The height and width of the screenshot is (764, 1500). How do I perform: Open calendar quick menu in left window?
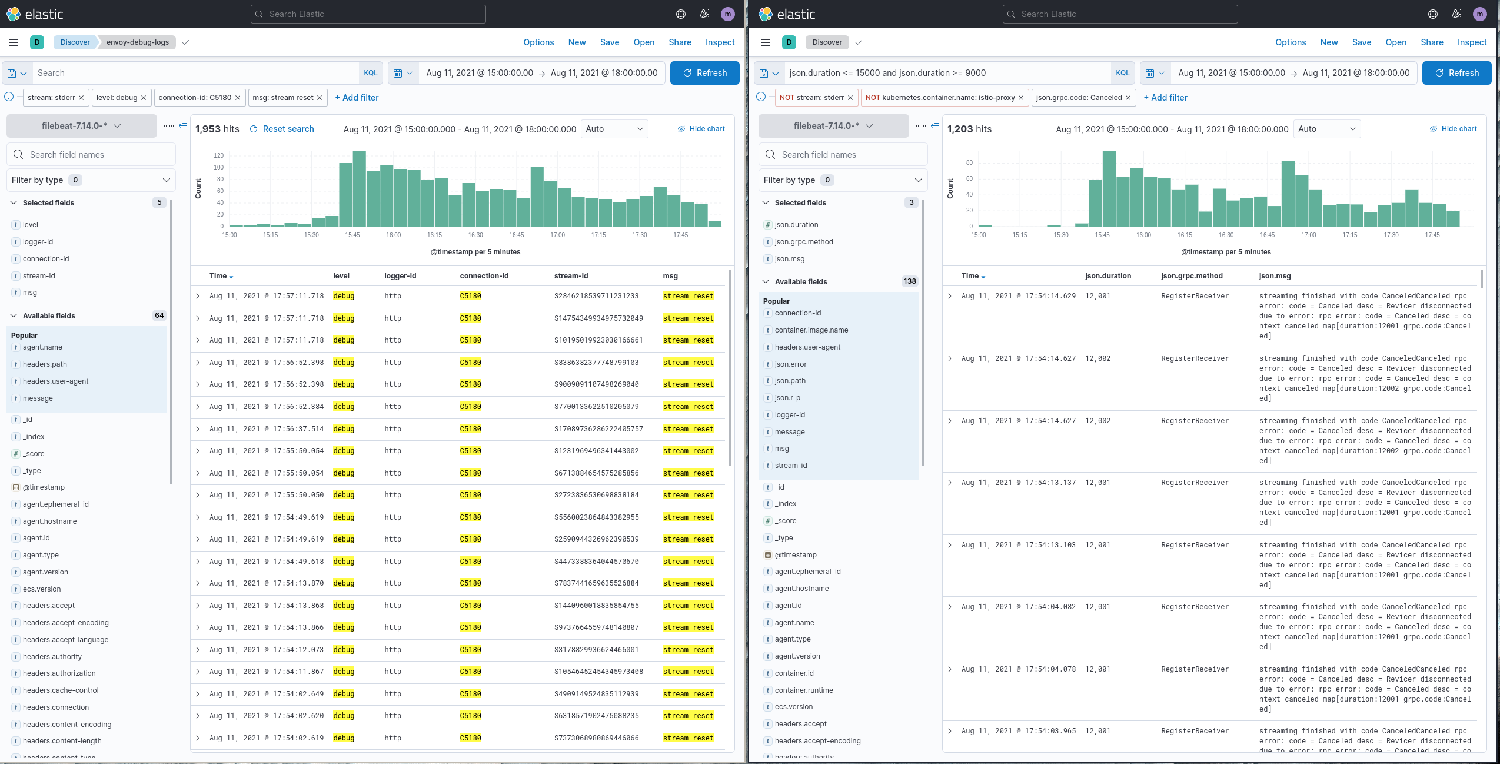(x=403, y=73)
